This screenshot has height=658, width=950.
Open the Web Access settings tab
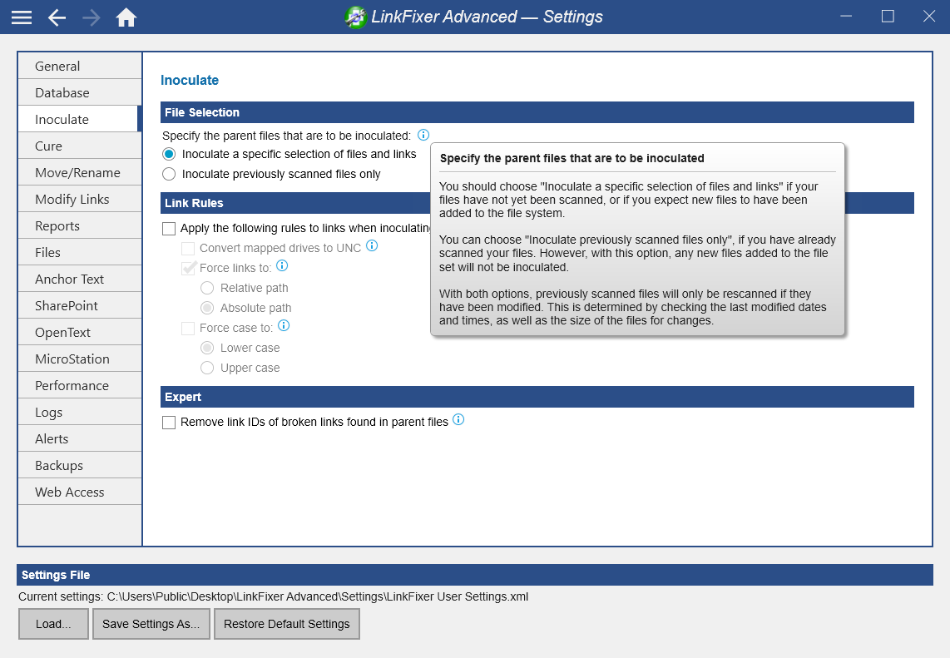tap(80, 492)
